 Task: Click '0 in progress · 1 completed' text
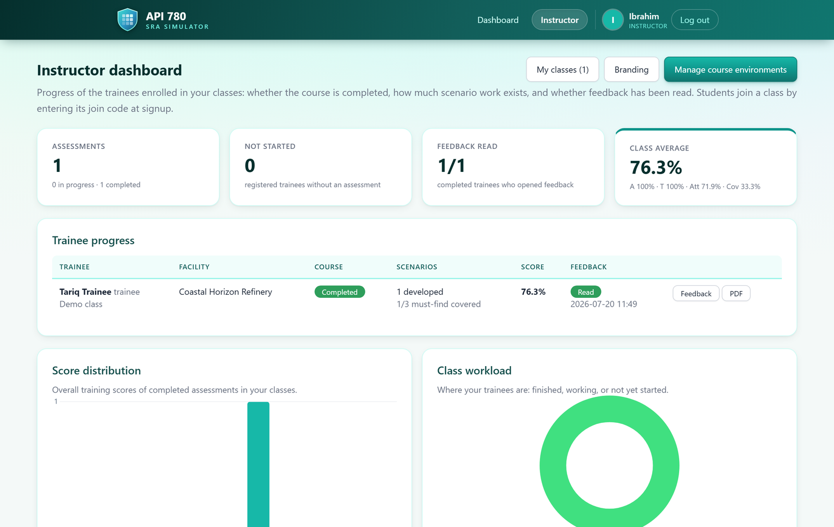click(96, 185)
